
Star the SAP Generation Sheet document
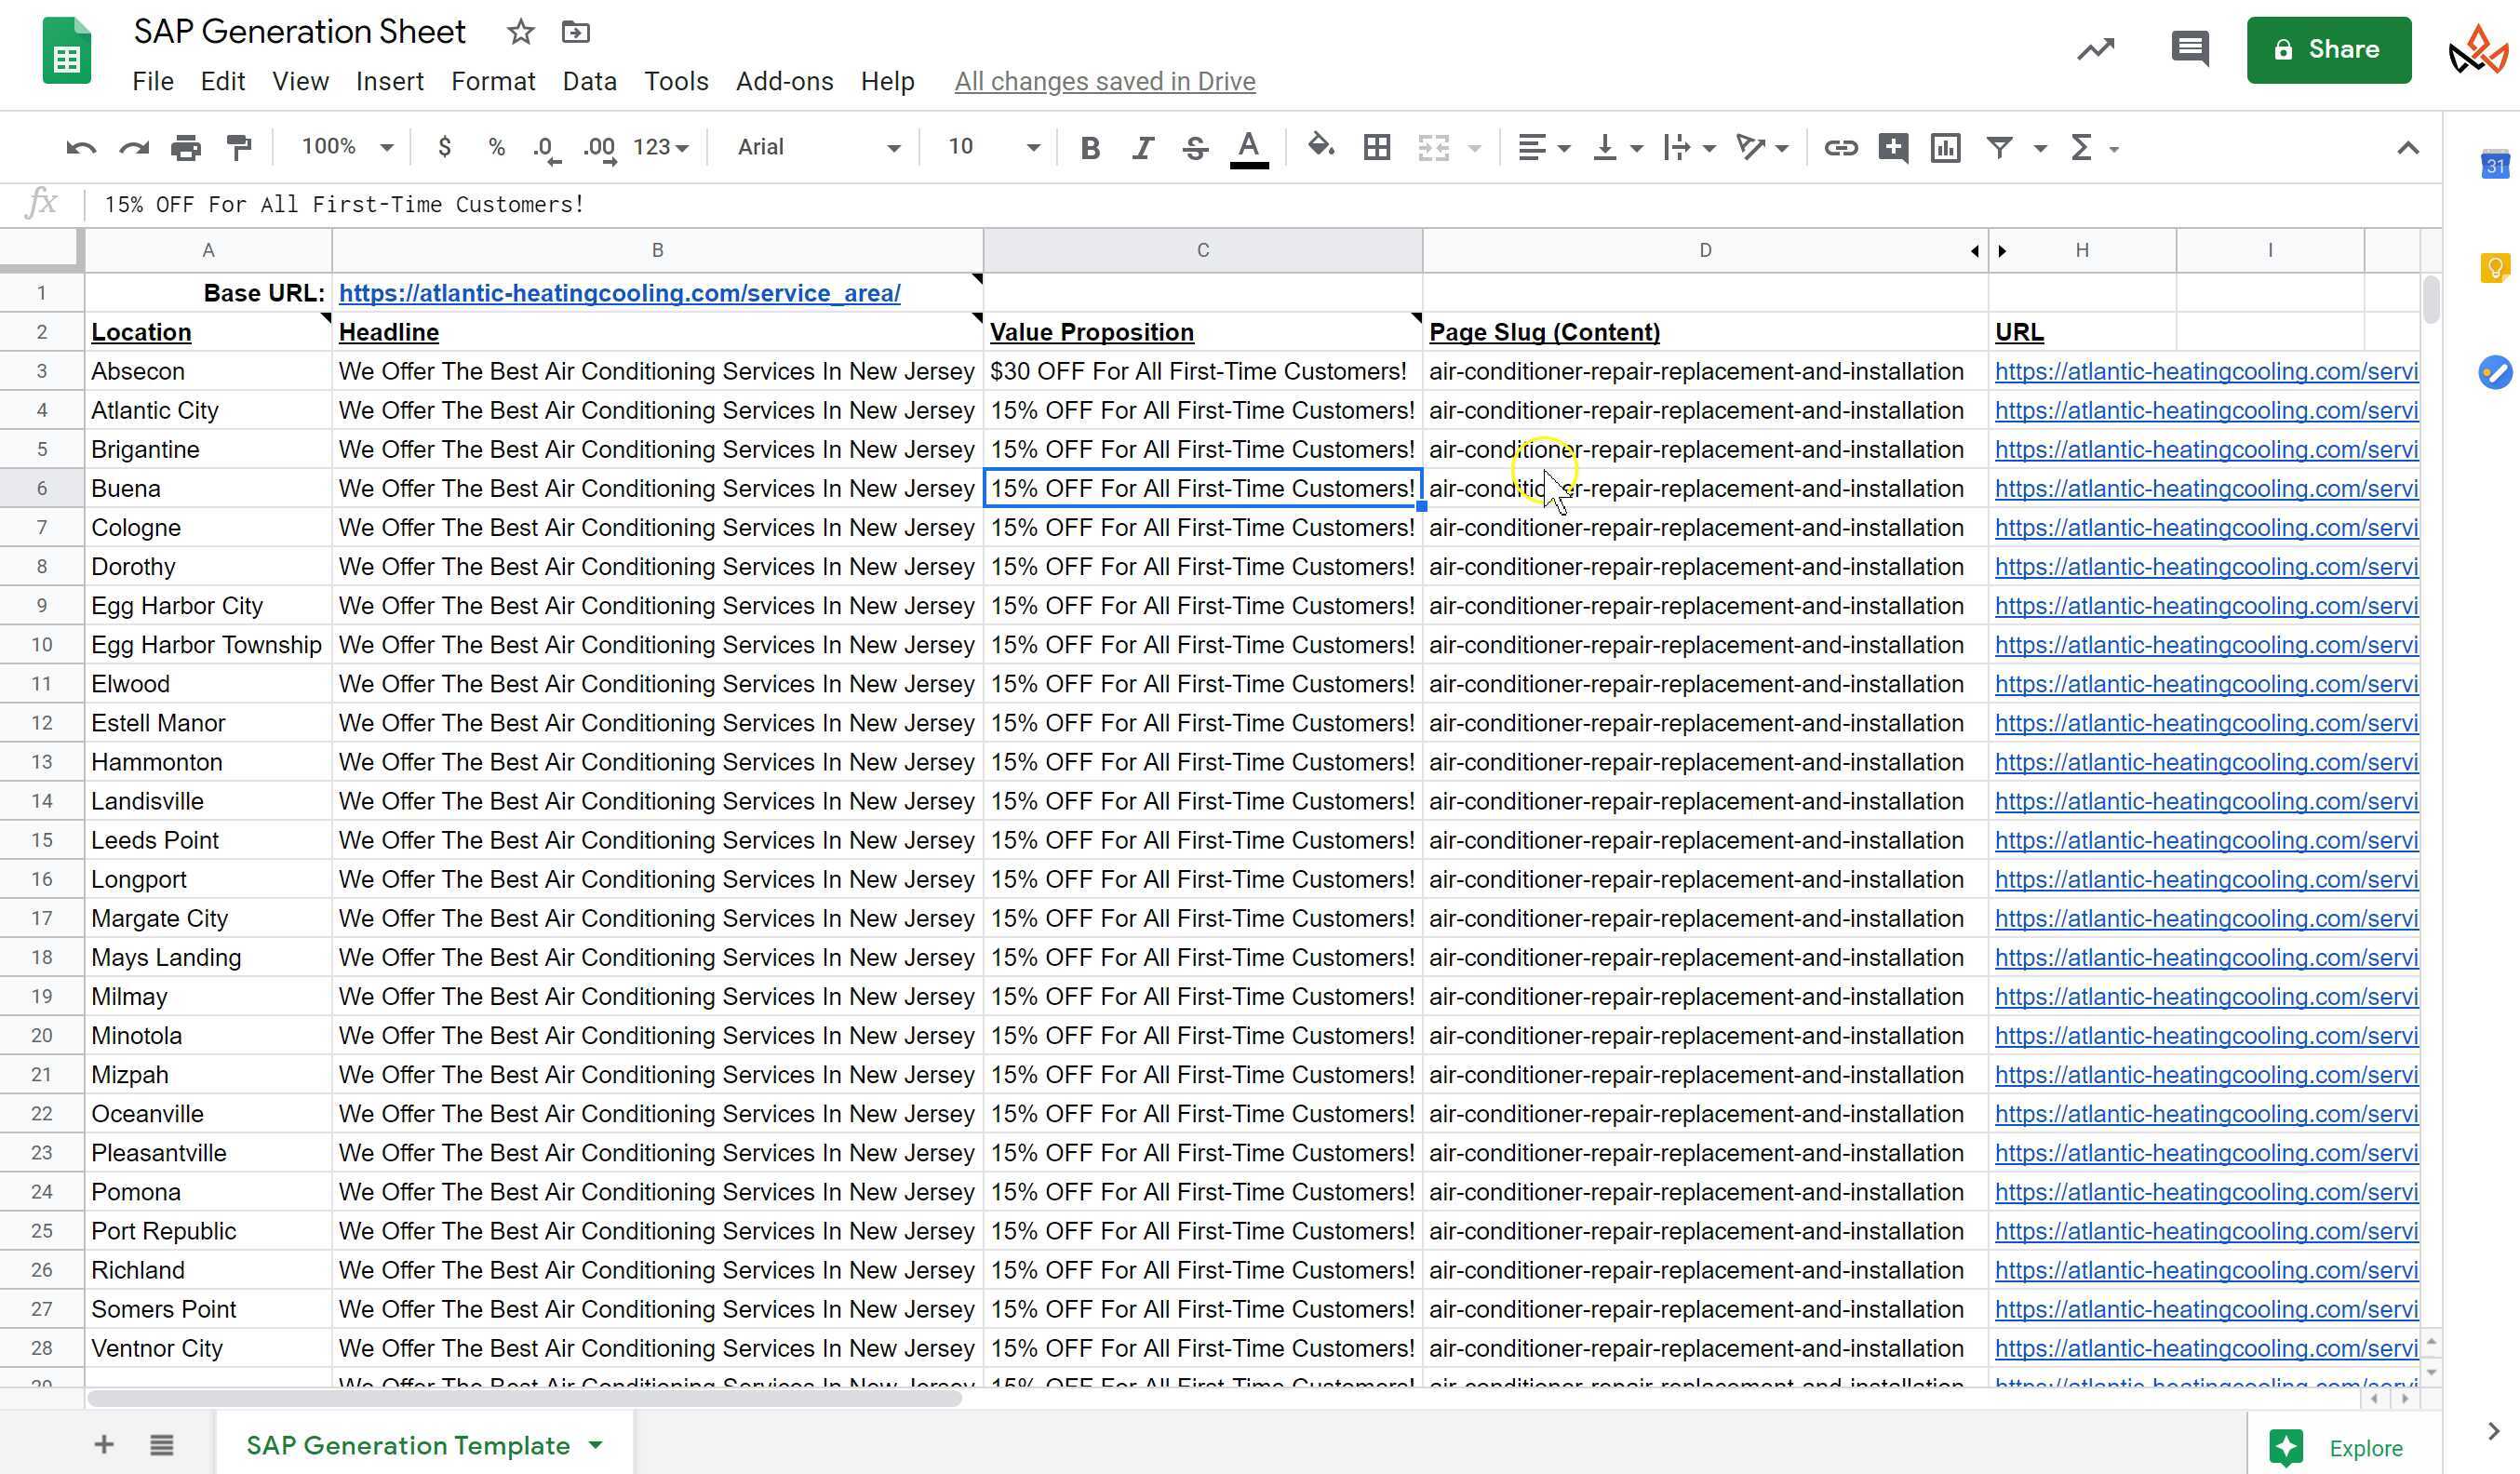pos(520,32)
